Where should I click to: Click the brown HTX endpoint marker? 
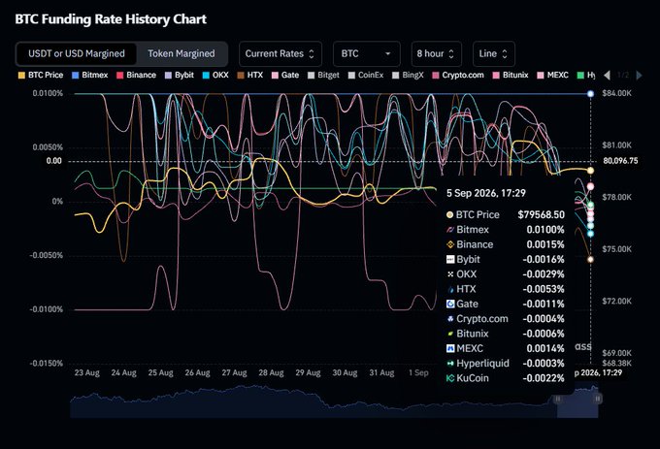coord(590,259)
